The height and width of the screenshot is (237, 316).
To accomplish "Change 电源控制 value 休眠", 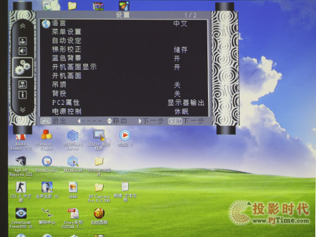I will (x=181, y=111).
